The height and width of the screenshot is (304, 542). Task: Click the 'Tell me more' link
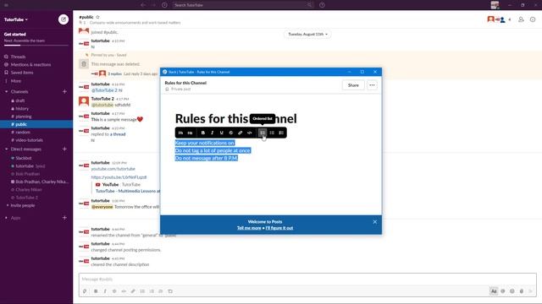249,228
